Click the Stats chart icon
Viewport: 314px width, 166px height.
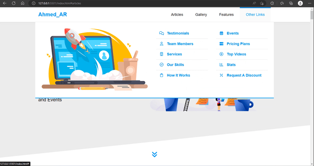[x=221, y=65]
